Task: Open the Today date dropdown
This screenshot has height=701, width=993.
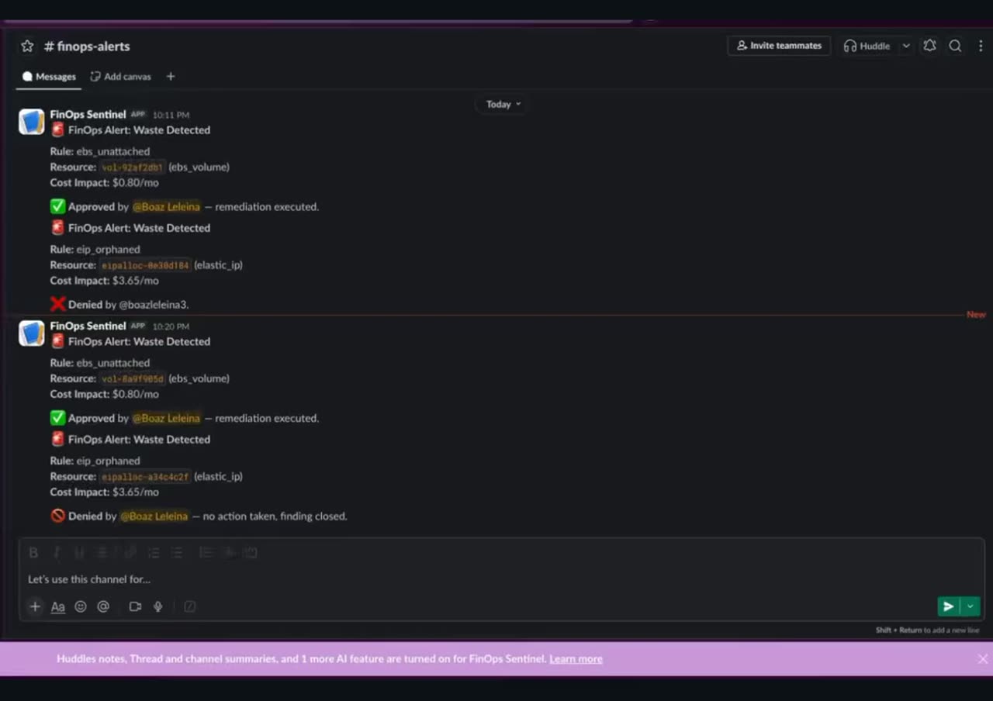Action: tap(503, 104)
